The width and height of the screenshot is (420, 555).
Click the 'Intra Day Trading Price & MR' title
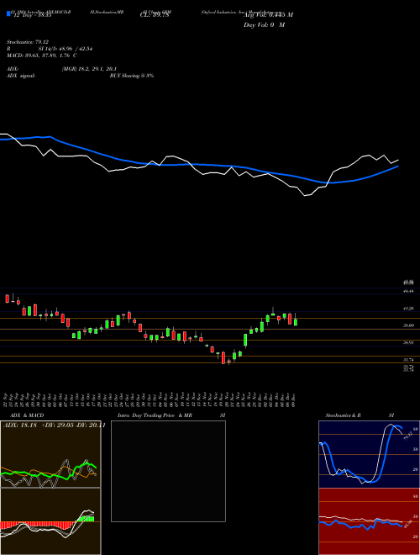[x=155, y=415]
